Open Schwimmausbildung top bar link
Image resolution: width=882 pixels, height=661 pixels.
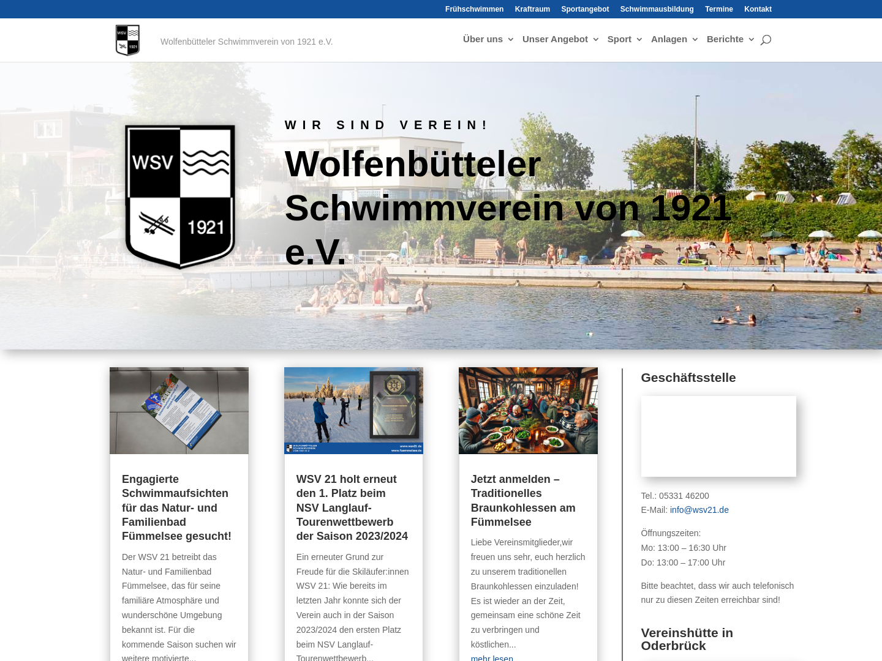(657, 9)
